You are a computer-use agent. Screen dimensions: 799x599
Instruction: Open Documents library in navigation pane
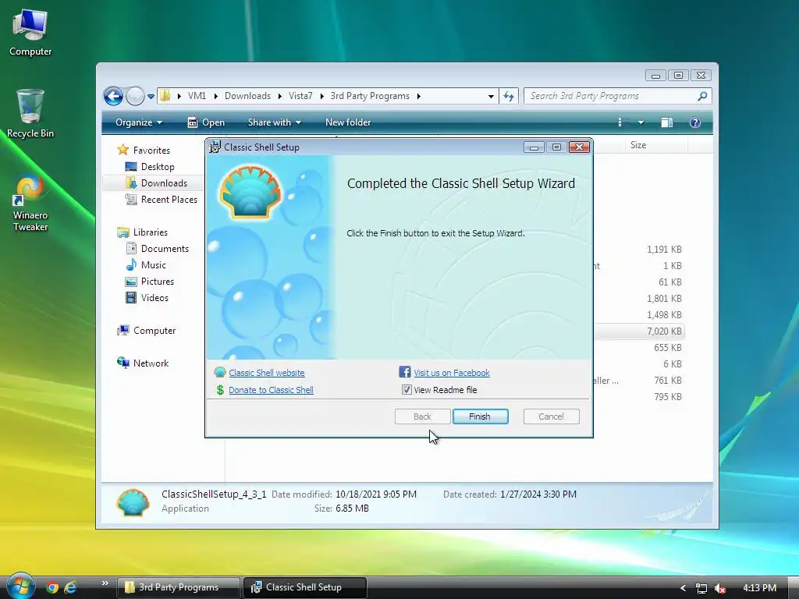pos(165,249)
